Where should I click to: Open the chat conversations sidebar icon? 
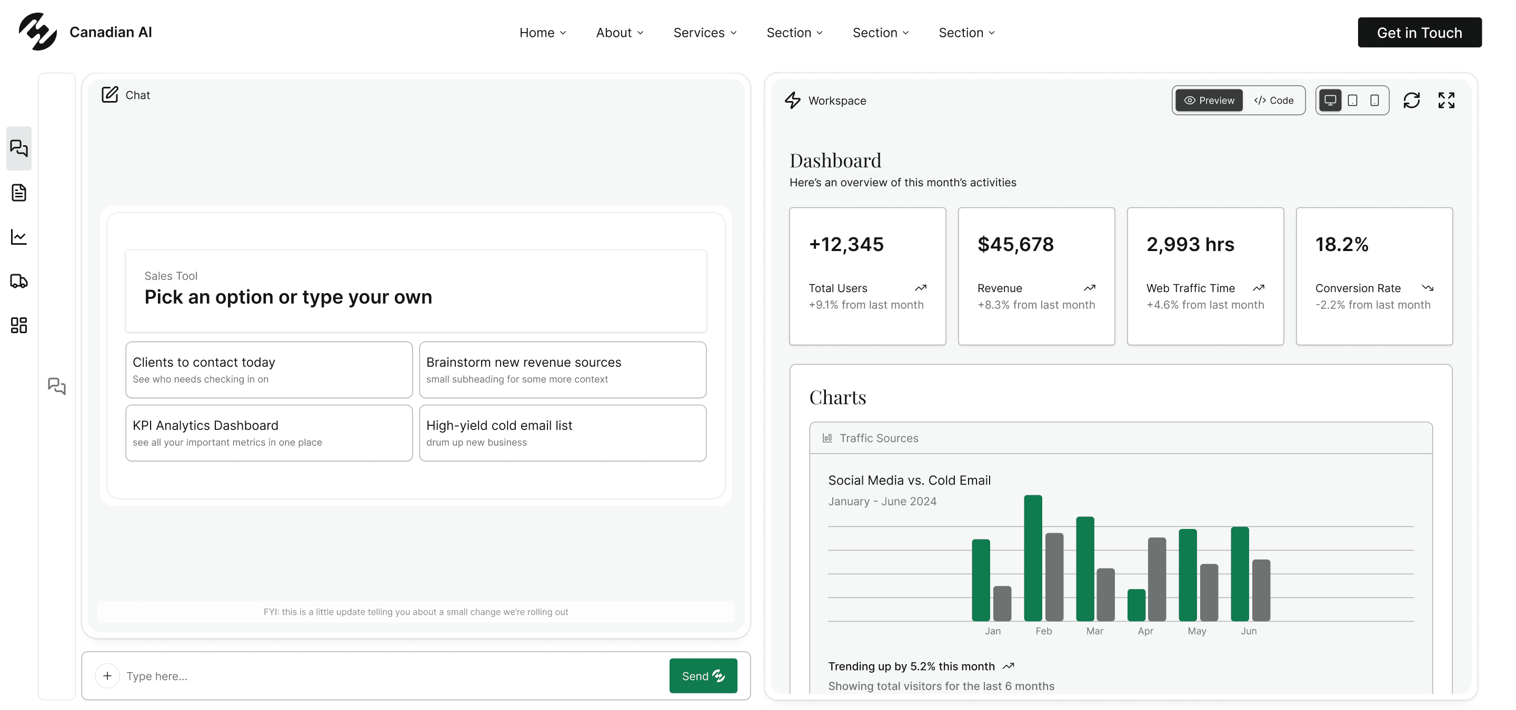pos(19,148)
